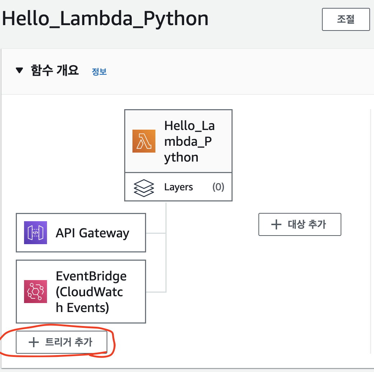This screenshot has height=372, width=374.
Task: Click the orange Lambda function icon
Action: tap(144, 141)
